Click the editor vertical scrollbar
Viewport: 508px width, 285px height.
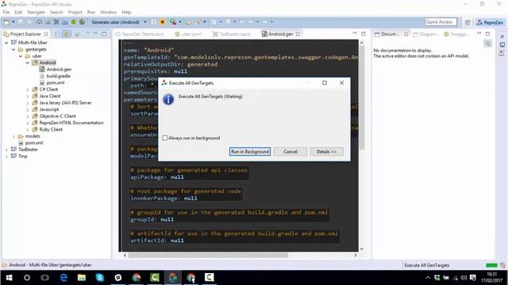click(362, 97)
